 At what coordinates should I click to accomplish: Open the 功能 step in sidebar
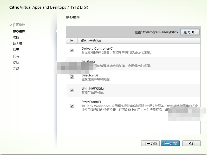pyautogui.click(x=16, y=37)
